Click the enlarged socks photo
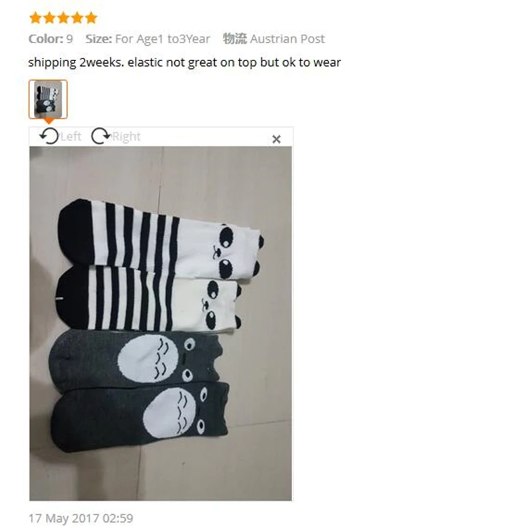The height and width of the screenshot is (532, 532). pyautogui.click(x=160, y=323)
